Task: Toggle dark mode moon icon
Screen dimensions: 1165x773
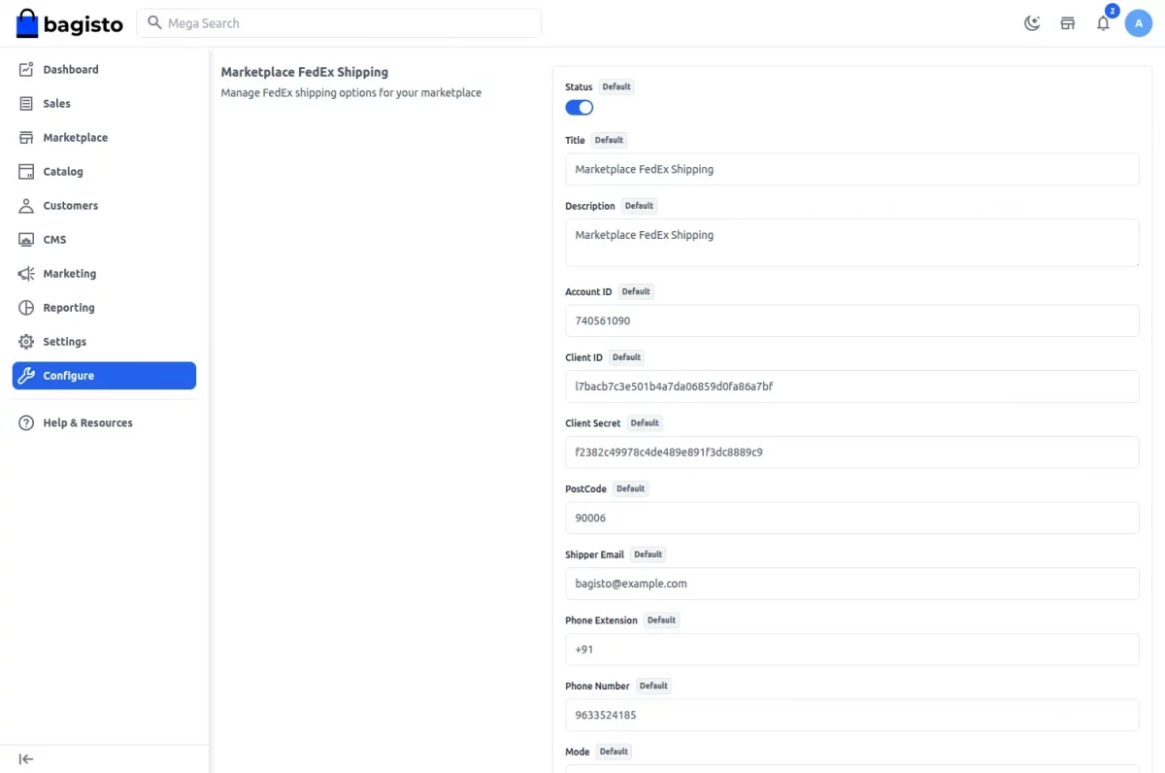Action: (1032, 23)
